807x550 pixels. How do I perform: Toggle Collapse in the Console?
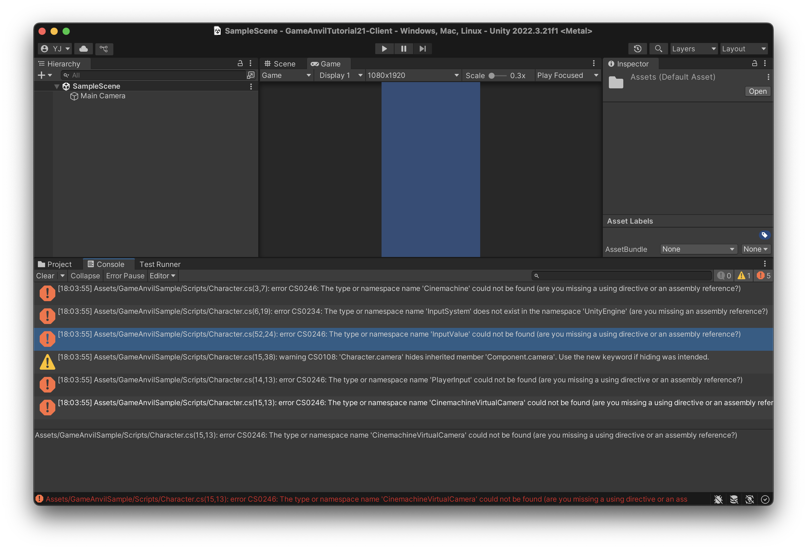pyautogui.click(x=85, y=276)
